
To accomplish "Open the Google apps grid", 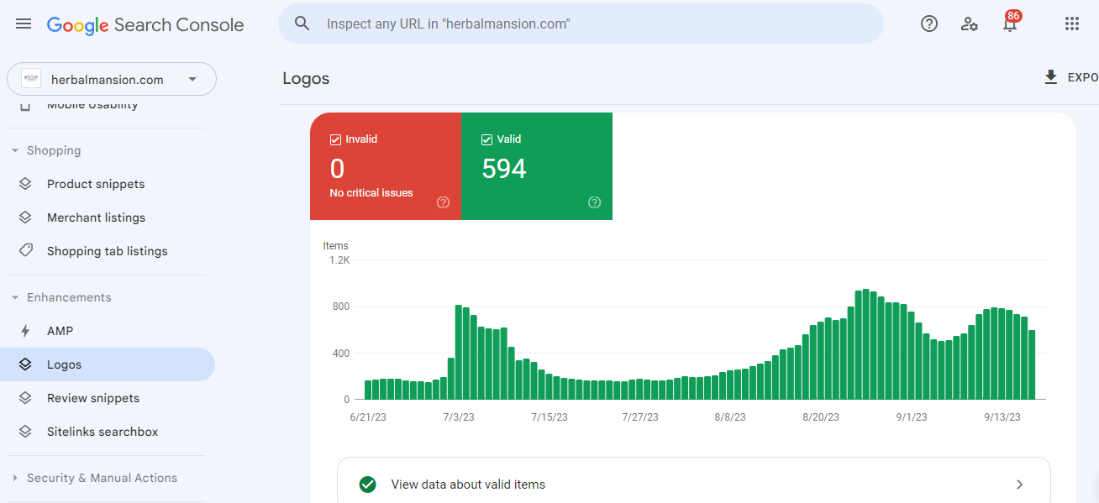I will tap(1072, 24).
